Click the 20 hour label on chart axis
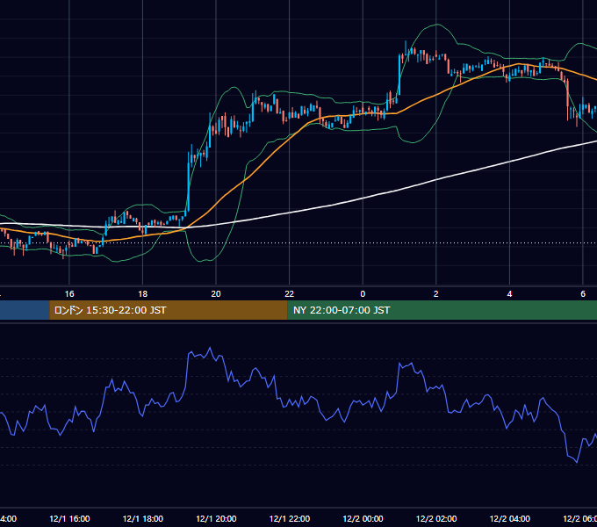The image size is (597, 527). [x=216, y=294]
